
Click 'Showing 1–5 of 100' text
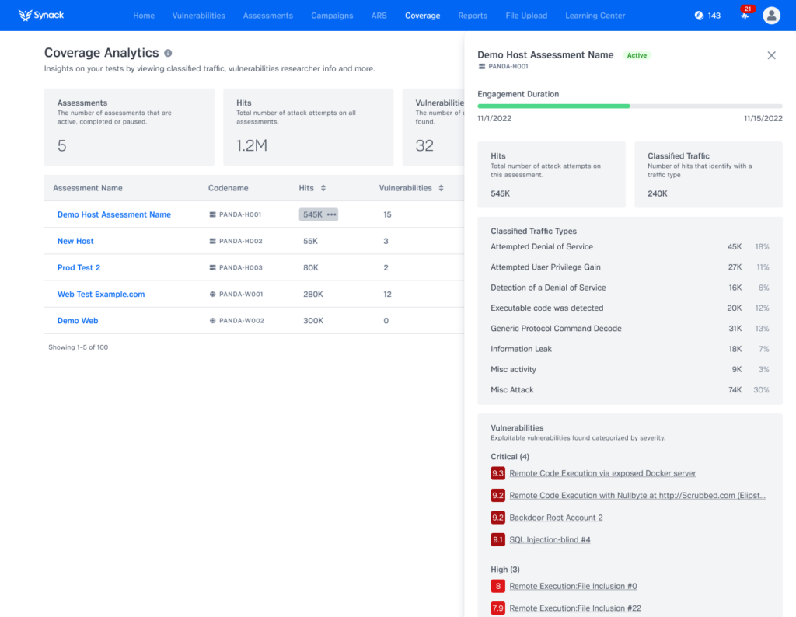(x=79, y=347)
